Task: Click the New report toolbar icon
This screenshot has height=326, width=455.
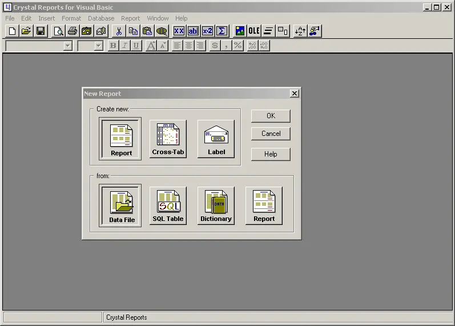Action: coord(12,31)
